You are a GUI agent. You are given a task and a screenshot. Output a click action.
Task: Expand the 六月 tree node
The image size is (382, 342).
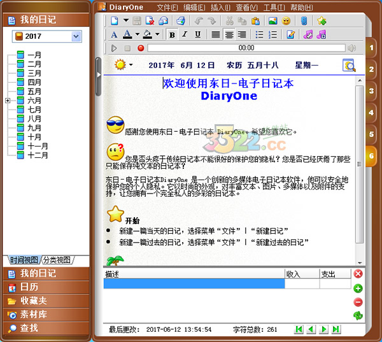pyautogui.click(x=8, y=101)
